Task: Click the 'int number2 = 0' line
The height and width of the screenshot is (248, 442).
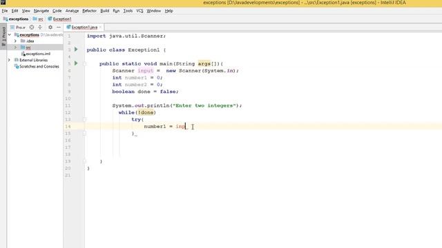Action: pos(137,85)
